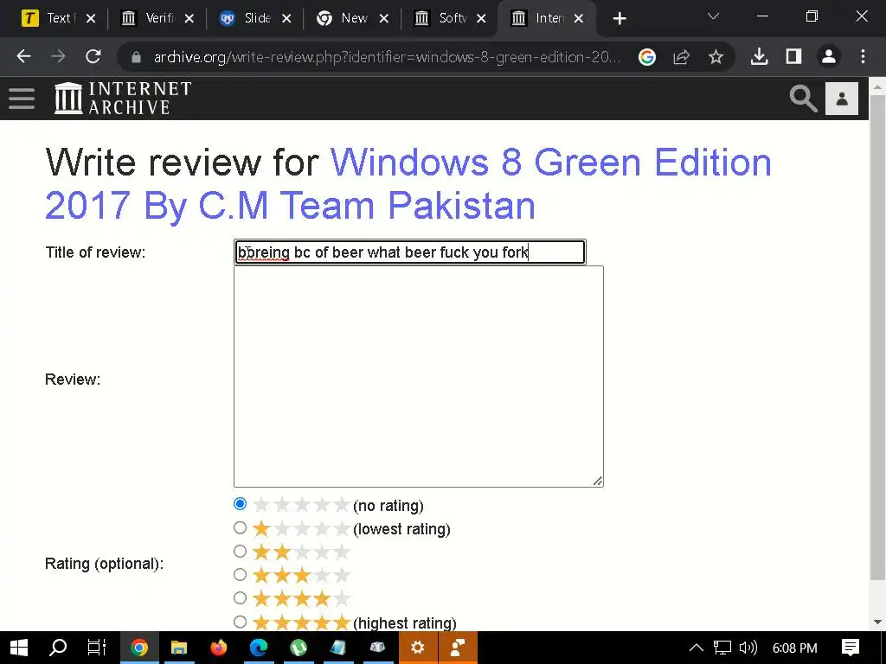886x664 pixels.
Task: Click the browser forward arrow
Action: [58, 56]
